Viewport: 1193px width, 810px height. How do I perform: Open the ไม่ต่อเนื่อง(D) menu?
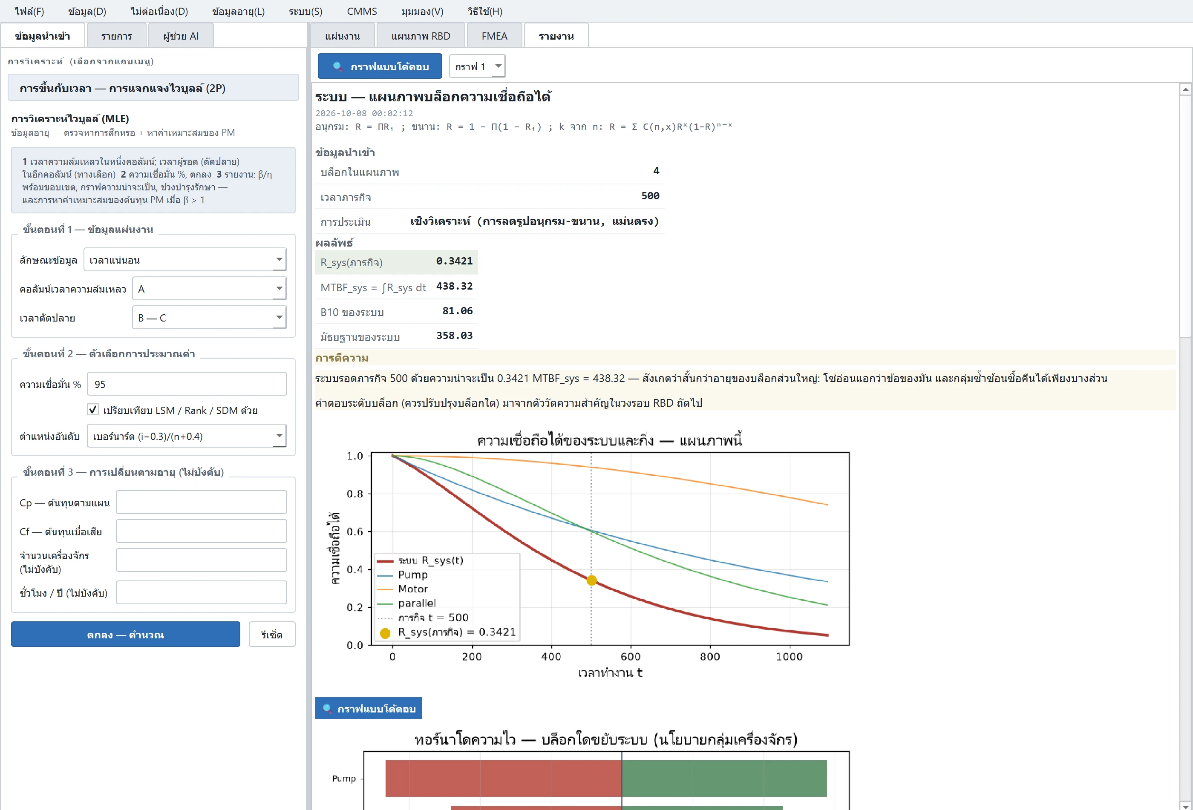point(159,11)
